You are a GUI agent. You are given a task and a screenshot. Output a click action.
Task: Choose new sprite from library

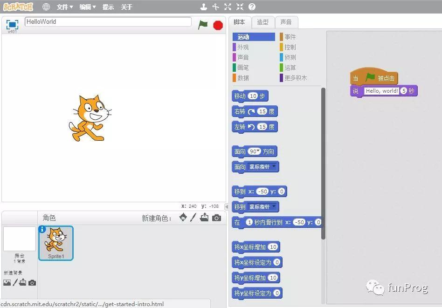(183, 217)
